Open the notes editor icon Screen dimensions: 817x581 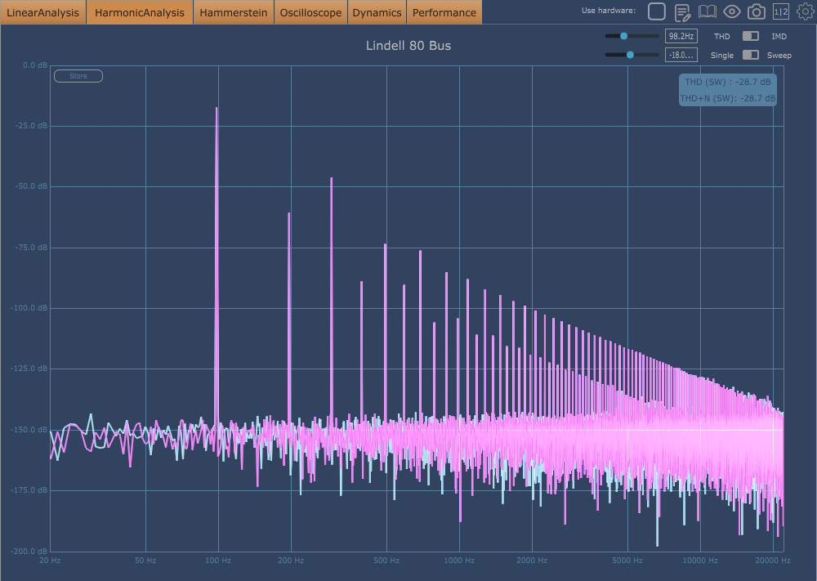(682, 12)
